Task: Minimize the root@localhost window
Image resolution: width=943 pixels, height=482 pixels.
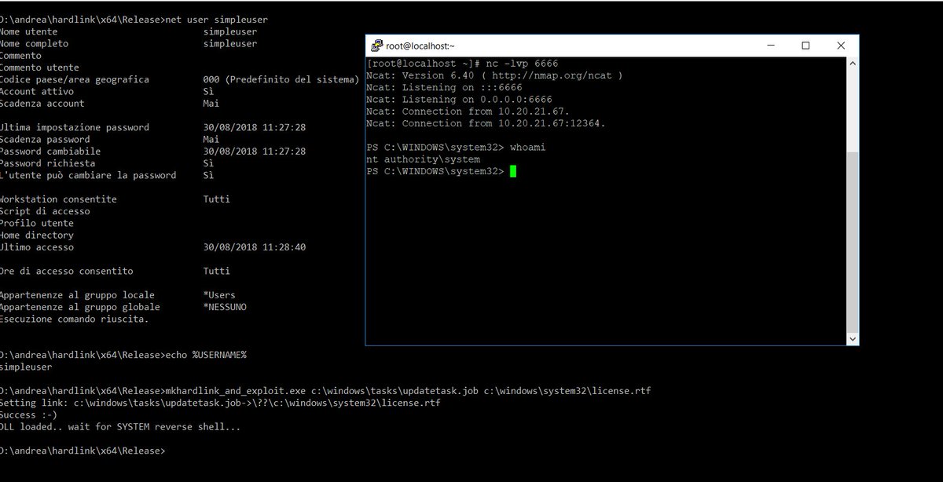Action: pyautogui.click(x=769, y=46)
